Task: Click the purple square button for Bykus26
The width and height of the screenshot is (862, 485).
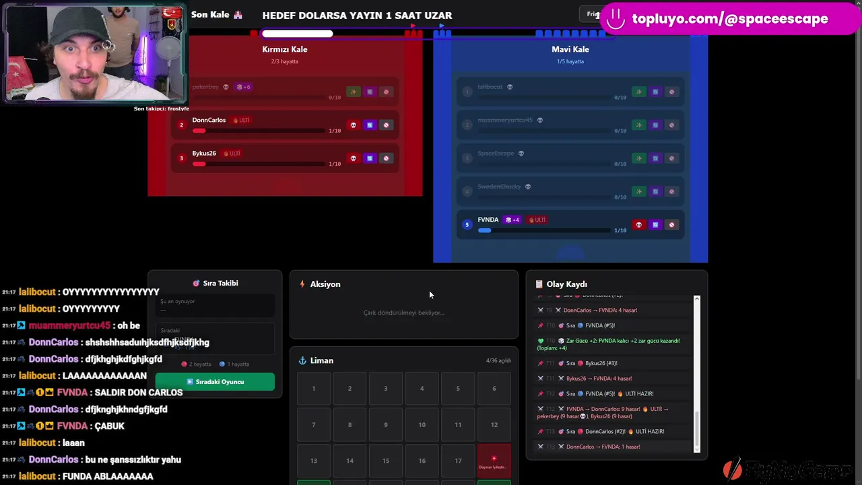Action: 370,158
